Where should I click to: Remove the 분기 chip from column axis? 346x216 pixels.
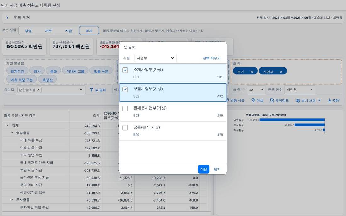point(252,72)
